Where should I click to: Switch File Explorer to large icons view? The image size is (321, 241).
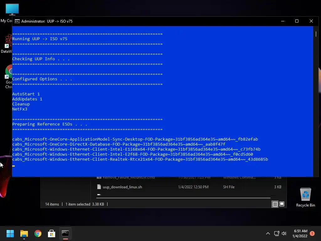tap(282, 204)
